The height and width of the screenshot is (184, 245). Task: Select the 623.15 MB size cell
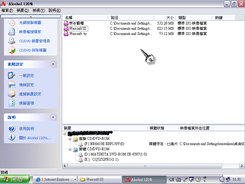point(165,29)
